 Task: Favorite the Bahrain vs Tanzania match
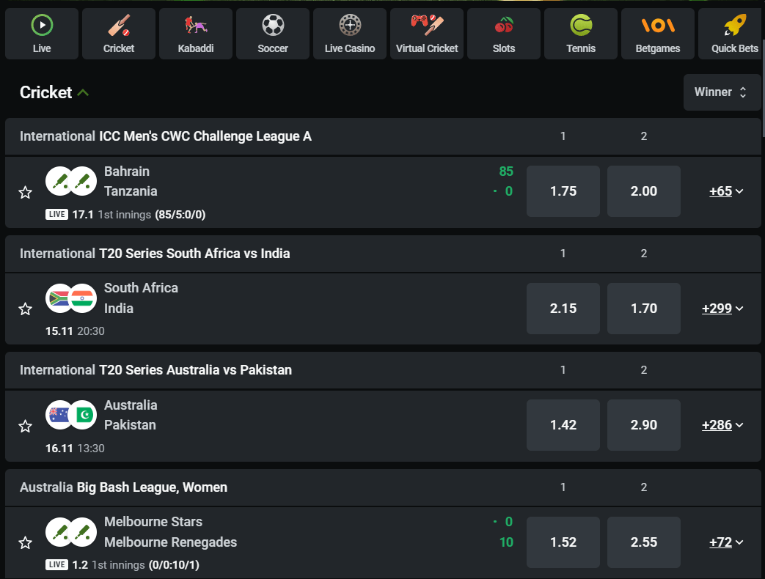pos(26,192)
